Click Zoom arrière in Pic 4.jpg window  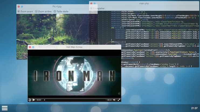(43, 12)
